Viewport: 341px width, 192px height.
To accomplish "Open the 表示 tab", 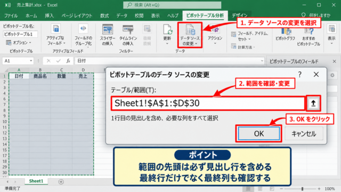I will (x=155, y=15).
